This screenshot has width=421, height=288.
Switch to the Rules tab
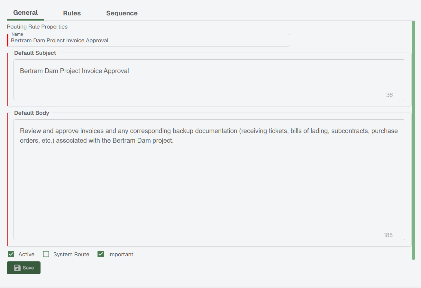point(72,13)
